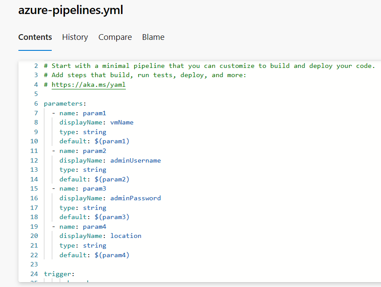Click the adminPassword value in the code
Viewport: 381px width, 287px height.
[x=135, y=198]
